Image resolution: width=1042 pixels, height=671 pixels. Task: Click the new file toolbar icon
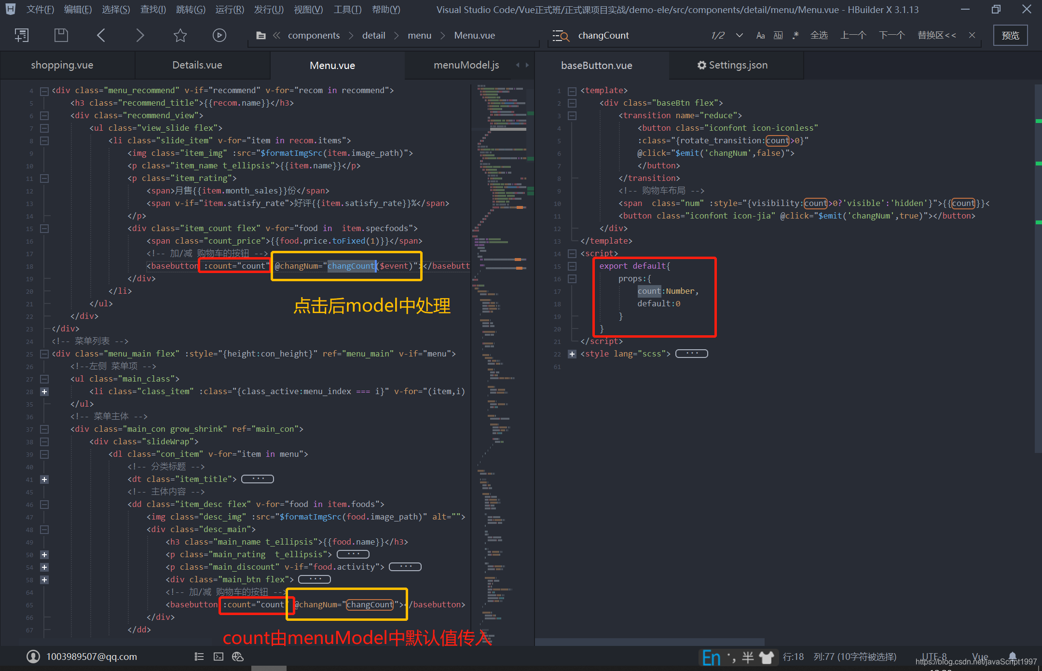(21, 35)
